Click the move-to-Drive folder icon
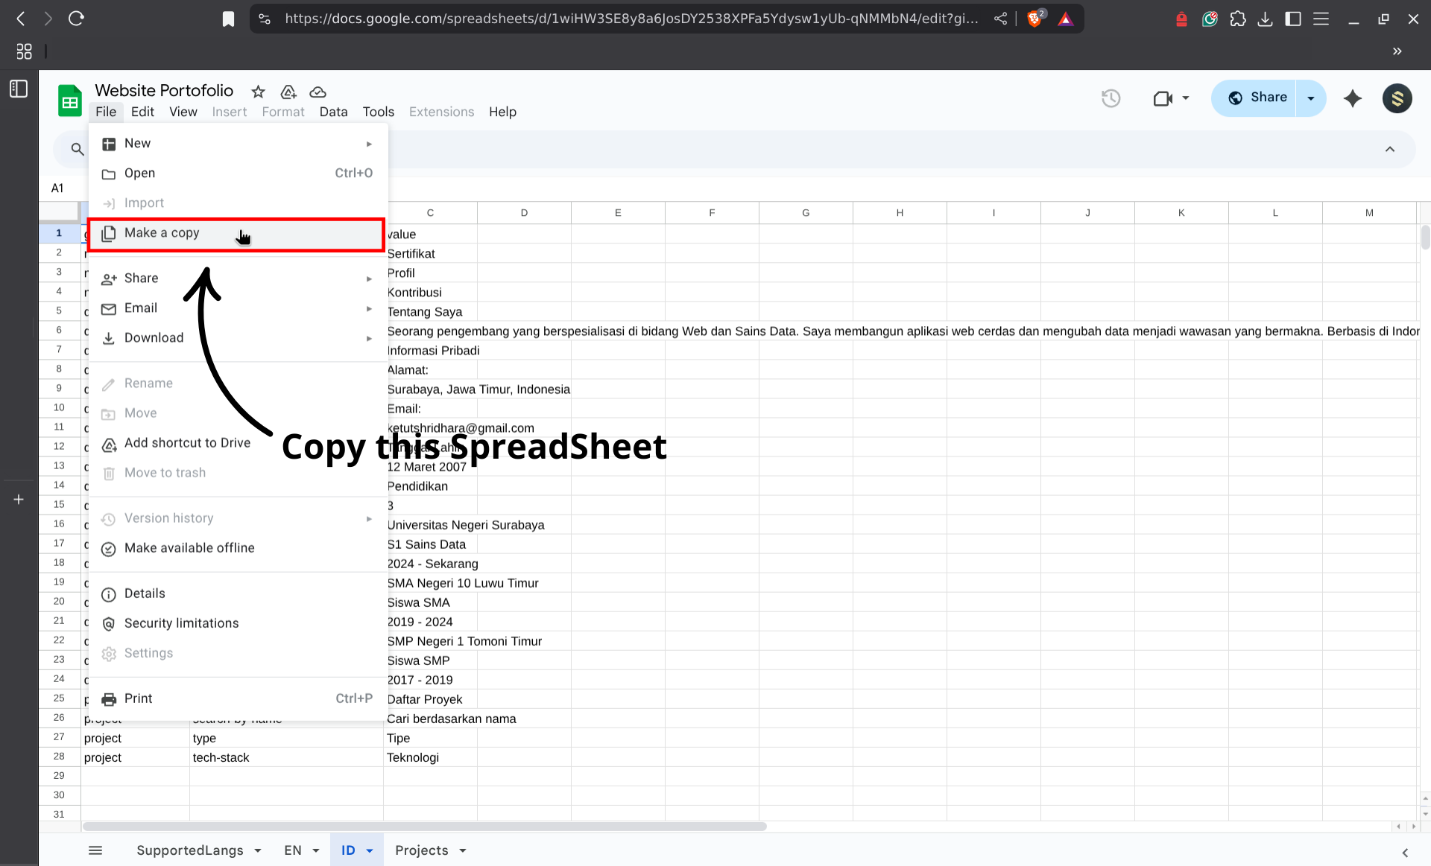The width and height of the screenshot is (1431, 866). click(x=288, y=92)
